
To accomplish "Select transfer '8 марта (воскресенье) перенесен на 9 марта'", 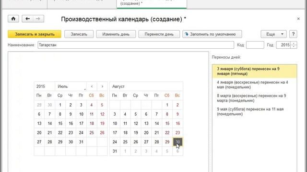I will coord(254,98).
